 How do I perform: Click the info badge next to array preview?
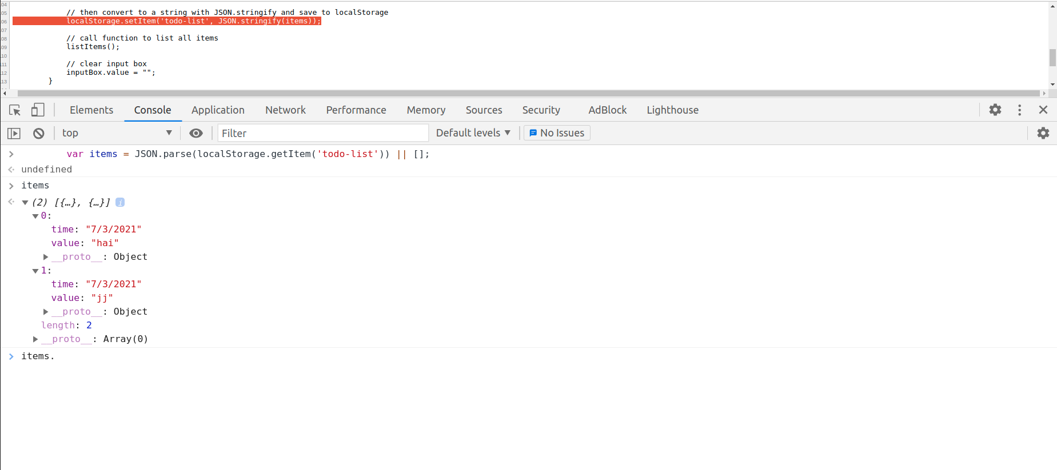click(120, 202)
